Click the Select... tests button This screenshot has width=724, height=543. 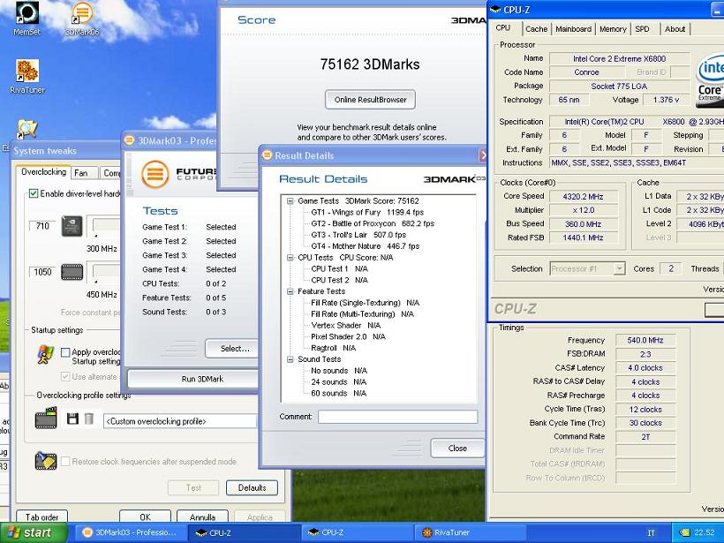(232, 349)
